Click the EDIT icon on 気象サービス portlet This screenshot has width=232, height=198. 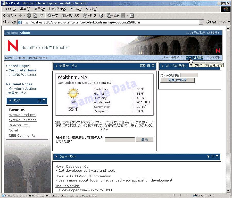[143, 65]
